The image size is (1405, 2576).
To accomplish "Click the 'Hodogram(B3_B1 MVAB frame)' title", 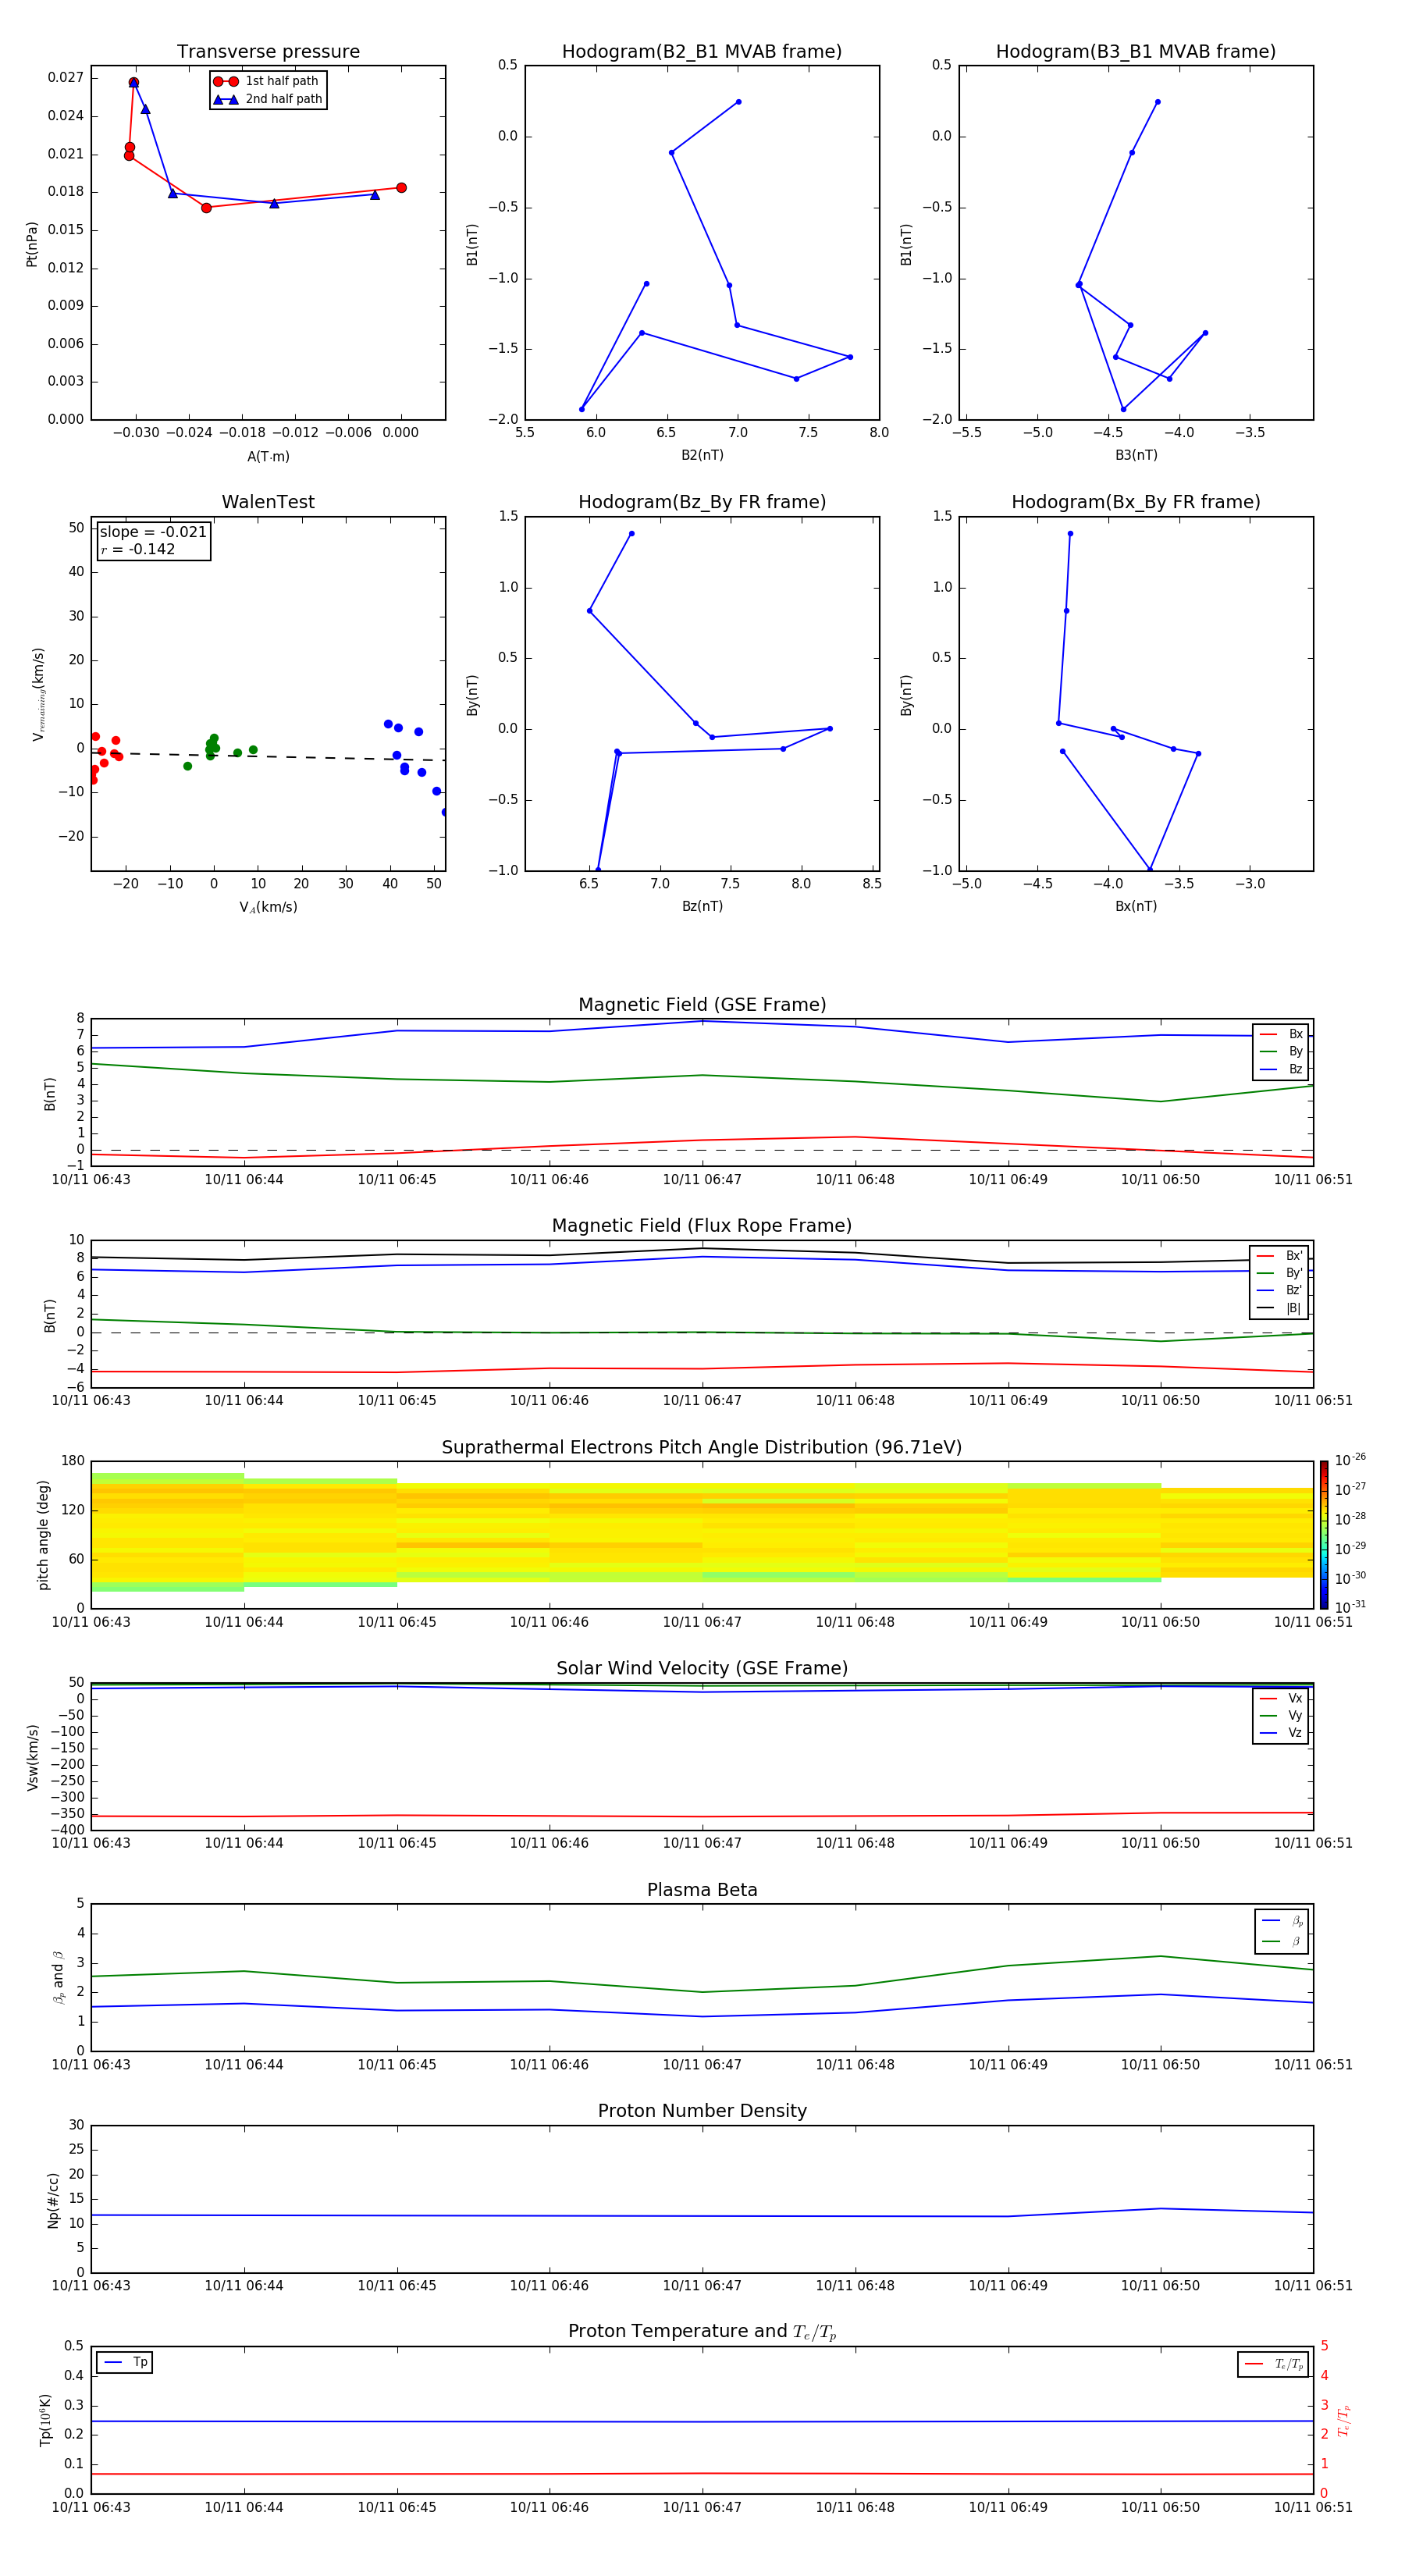I will (1136, 52).
